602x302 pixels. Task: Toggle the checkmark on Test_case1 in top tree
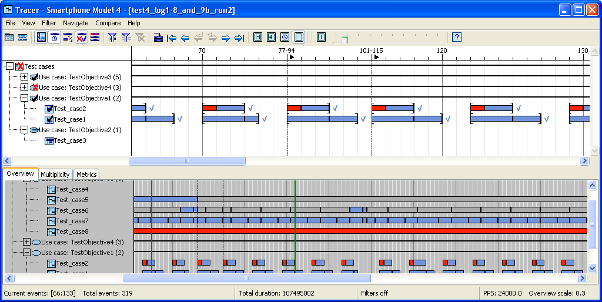point(49,119)
